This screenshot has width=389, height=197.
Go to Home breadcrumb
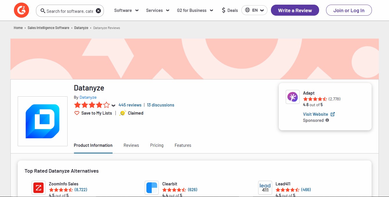[18, 28]
